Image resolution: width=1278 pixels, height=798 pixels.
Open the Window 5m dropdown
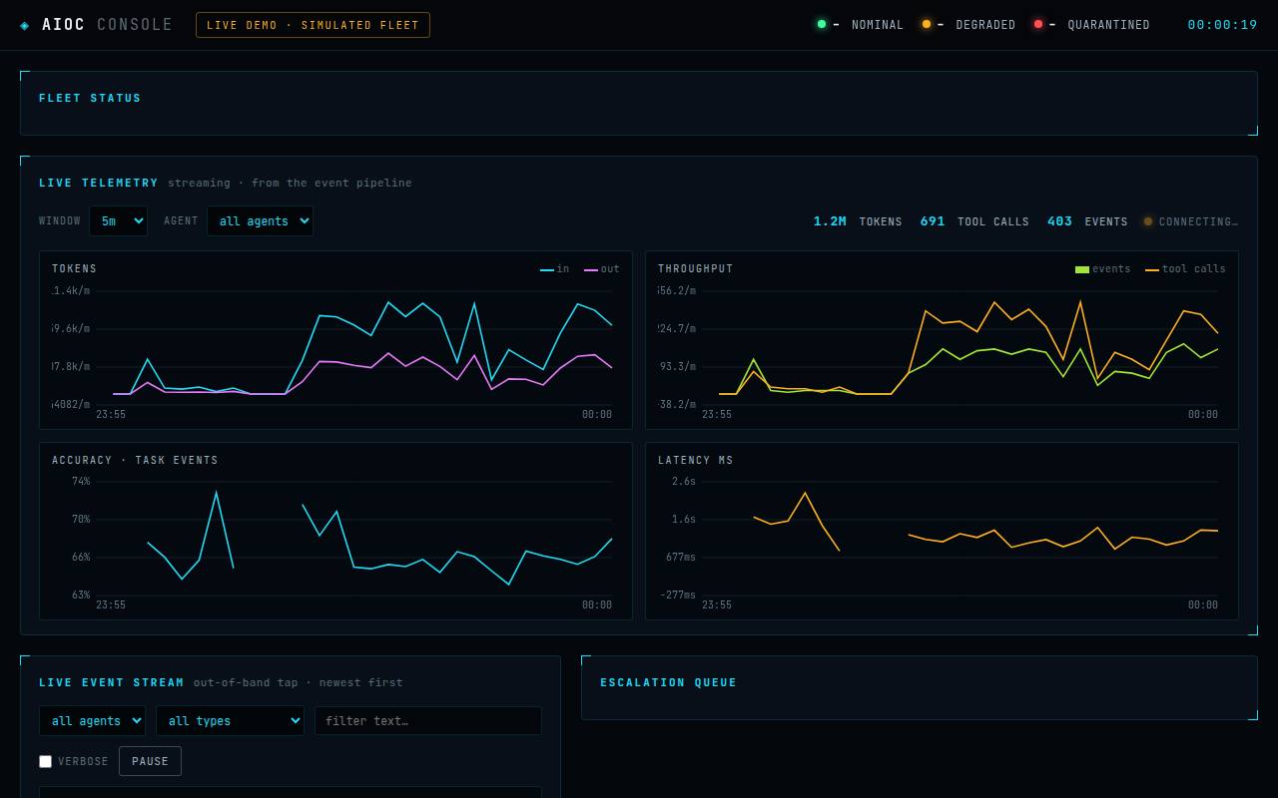click(x=118, y=221)
